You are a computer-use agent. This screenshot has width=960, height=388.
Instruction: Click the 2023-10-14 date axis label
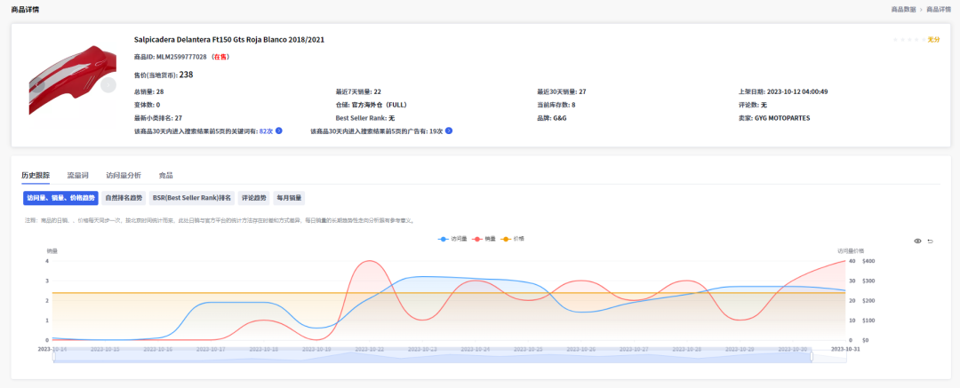point(52,349)
